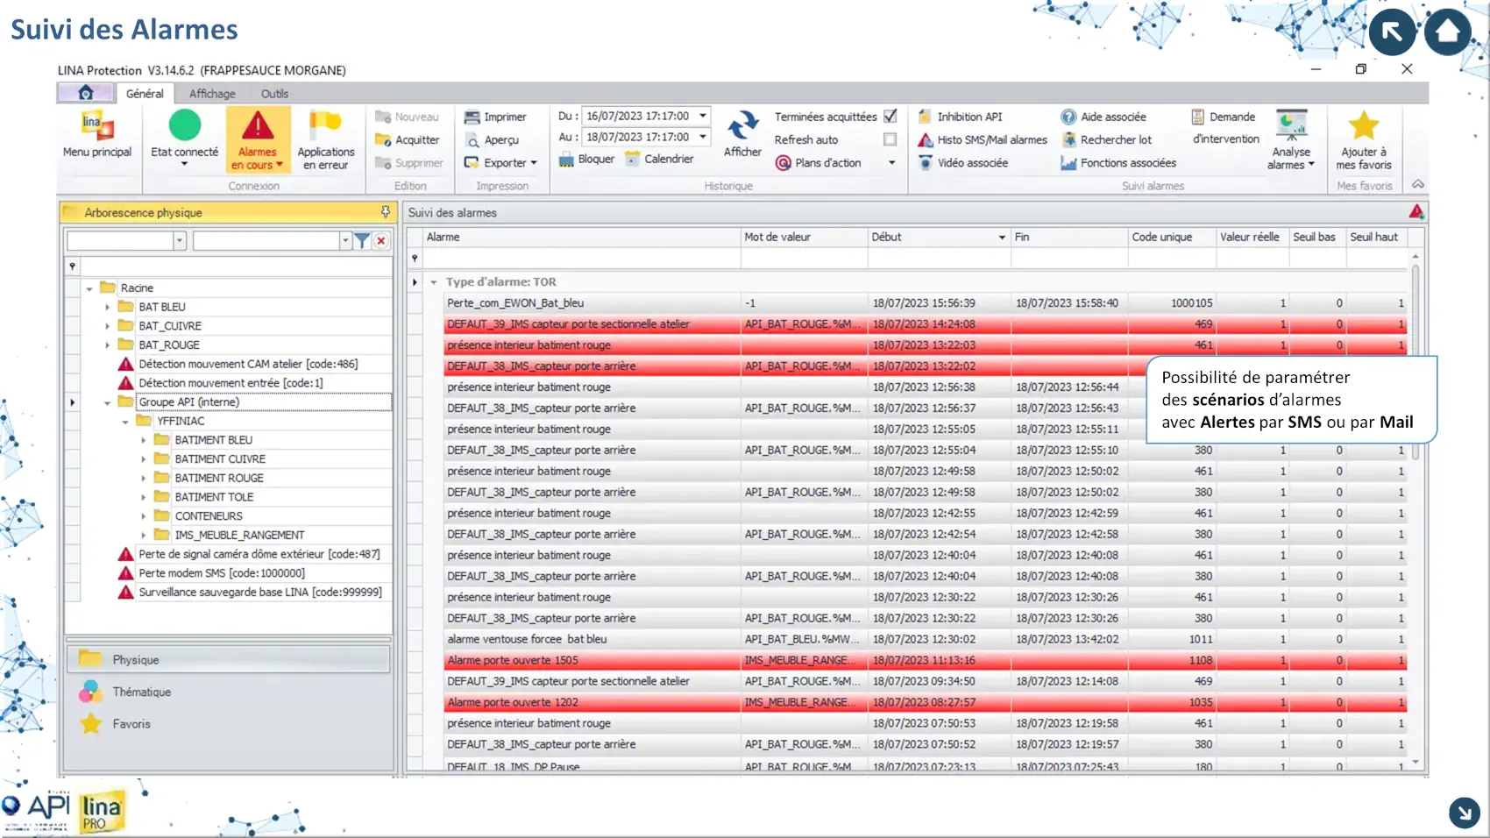Screen dimensions: 1490x838
Task: Uncheck the Terminées acquittées checkbox
Action: pyautogui.click(x=890, y=117)
